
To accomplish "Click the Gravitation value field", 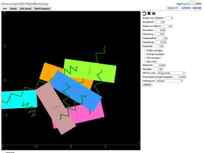I will click(161, 30).
